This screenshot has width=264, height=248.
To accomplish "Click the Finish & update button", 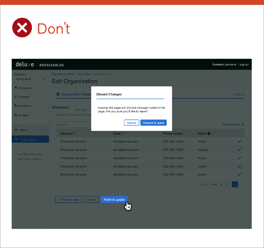I will [x=114, y=199].
